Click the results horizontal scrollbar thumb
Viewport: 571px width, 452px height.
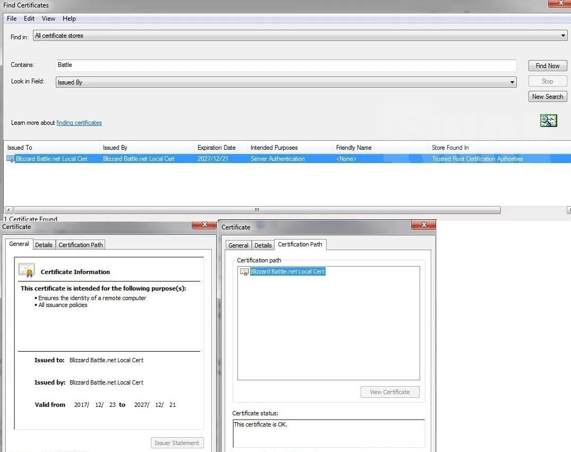(257, 210)
